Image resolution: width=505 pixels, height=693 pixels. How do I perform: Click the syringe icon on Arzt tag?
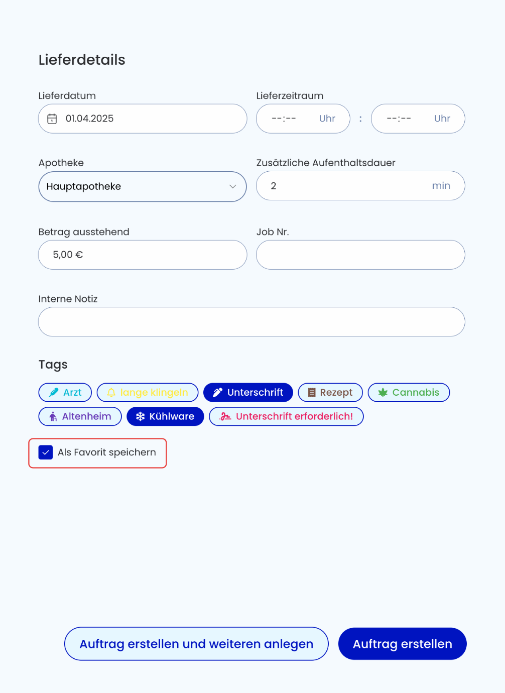point(53,393)
